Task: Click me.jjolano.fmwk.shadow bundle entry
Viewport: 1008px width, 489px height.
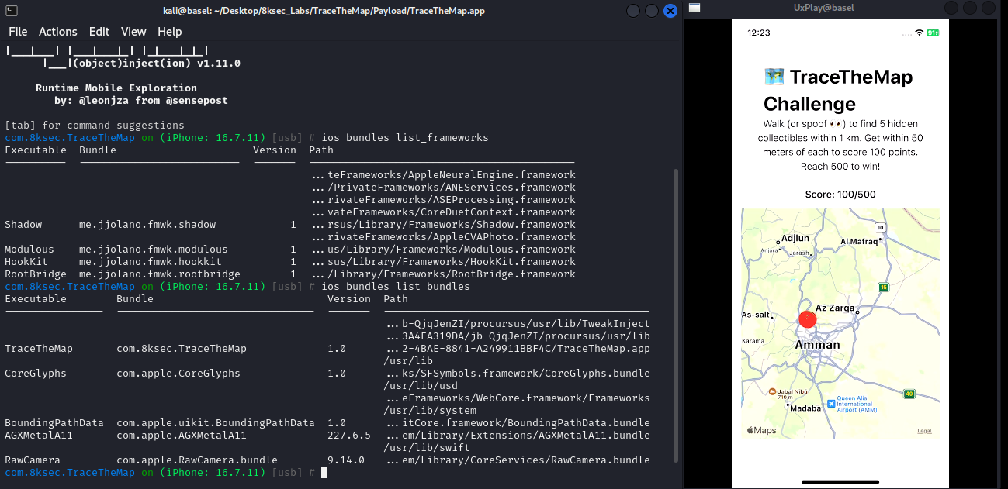Action: [147, 224]
